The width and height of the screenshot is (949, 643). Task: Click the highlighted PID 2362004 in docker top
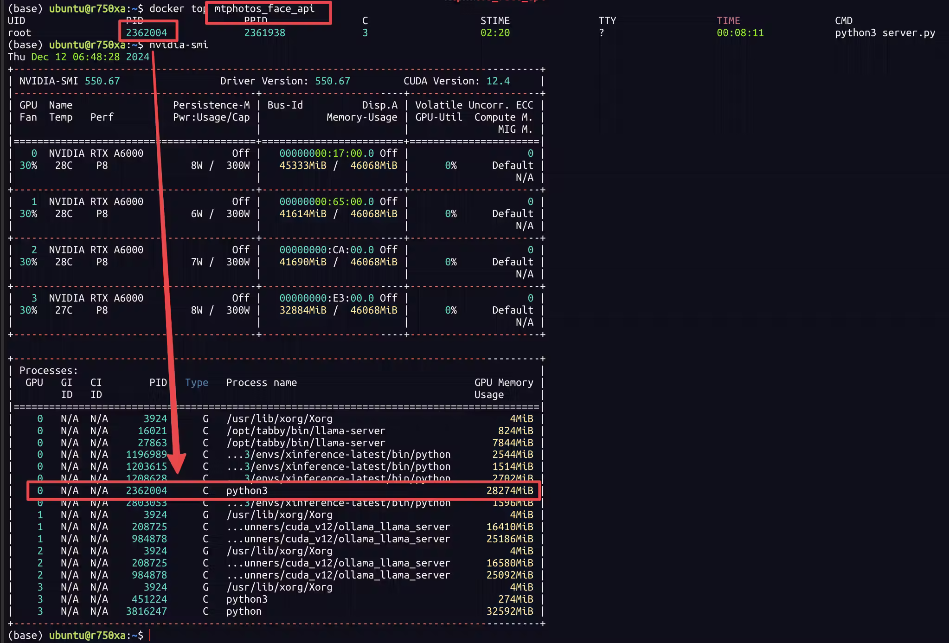147,32
